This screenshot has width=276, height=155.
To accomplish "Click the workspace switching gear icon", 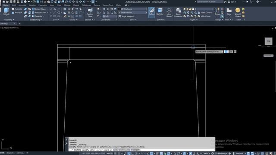I will [213, 153].
